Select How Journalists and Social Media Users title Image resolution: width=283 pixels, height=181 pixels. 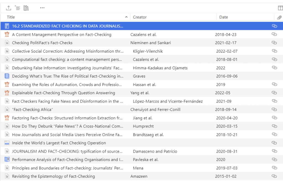pyautogui.click(x=67, y=135)
